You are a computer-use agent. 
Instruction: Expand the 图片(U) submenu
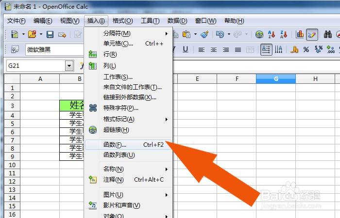point(166,195)
